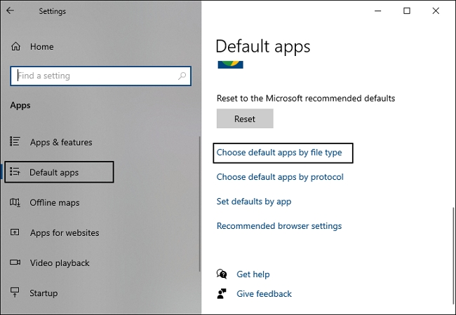
Task: Click the Home house icon
Action: click(x=15, y=46)
